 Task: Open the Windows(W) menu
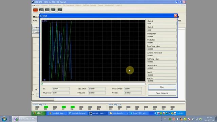(109, 5)
